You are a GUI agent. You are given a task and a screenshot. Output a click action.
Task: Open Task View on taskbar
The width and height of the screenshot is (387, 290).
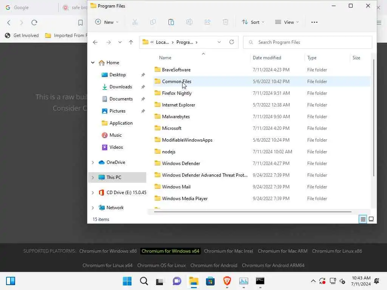click(x=160, y=281)
